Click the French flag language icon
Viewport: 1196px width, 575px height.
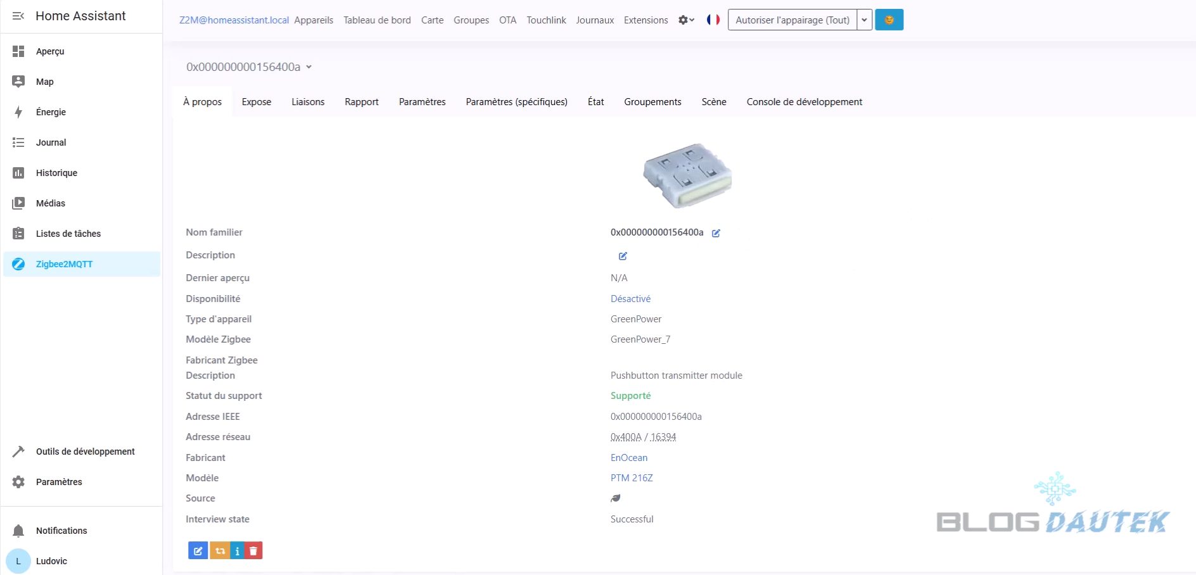pyautogui.click(x=713, y=20)
